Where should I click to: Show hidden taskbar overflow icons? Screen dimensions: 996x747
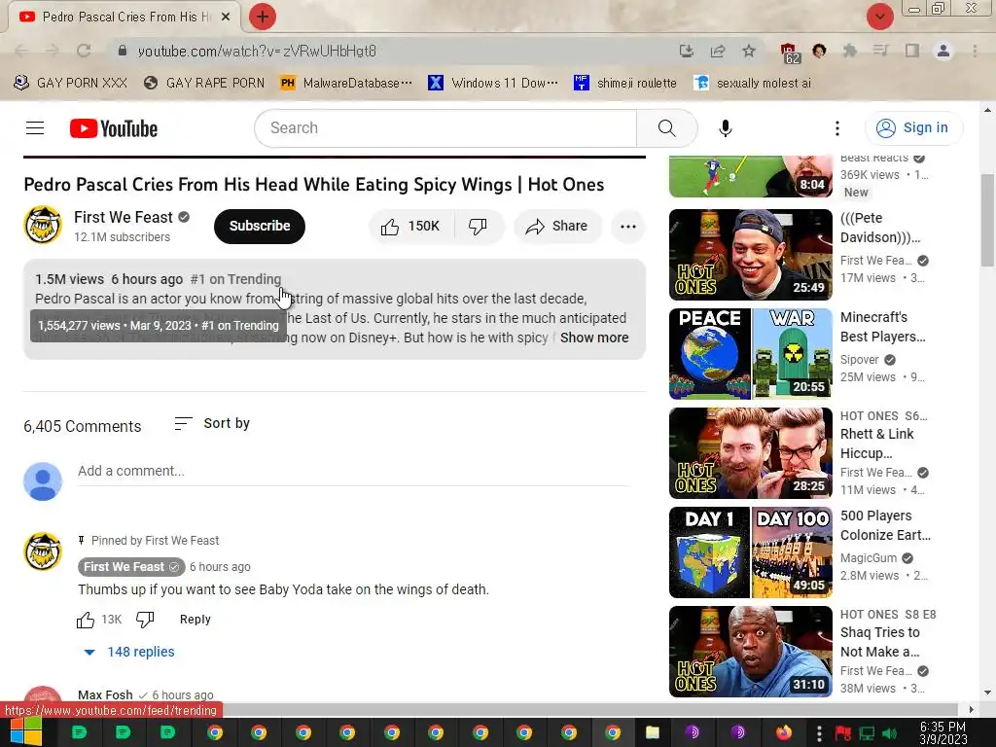point(819,733)
